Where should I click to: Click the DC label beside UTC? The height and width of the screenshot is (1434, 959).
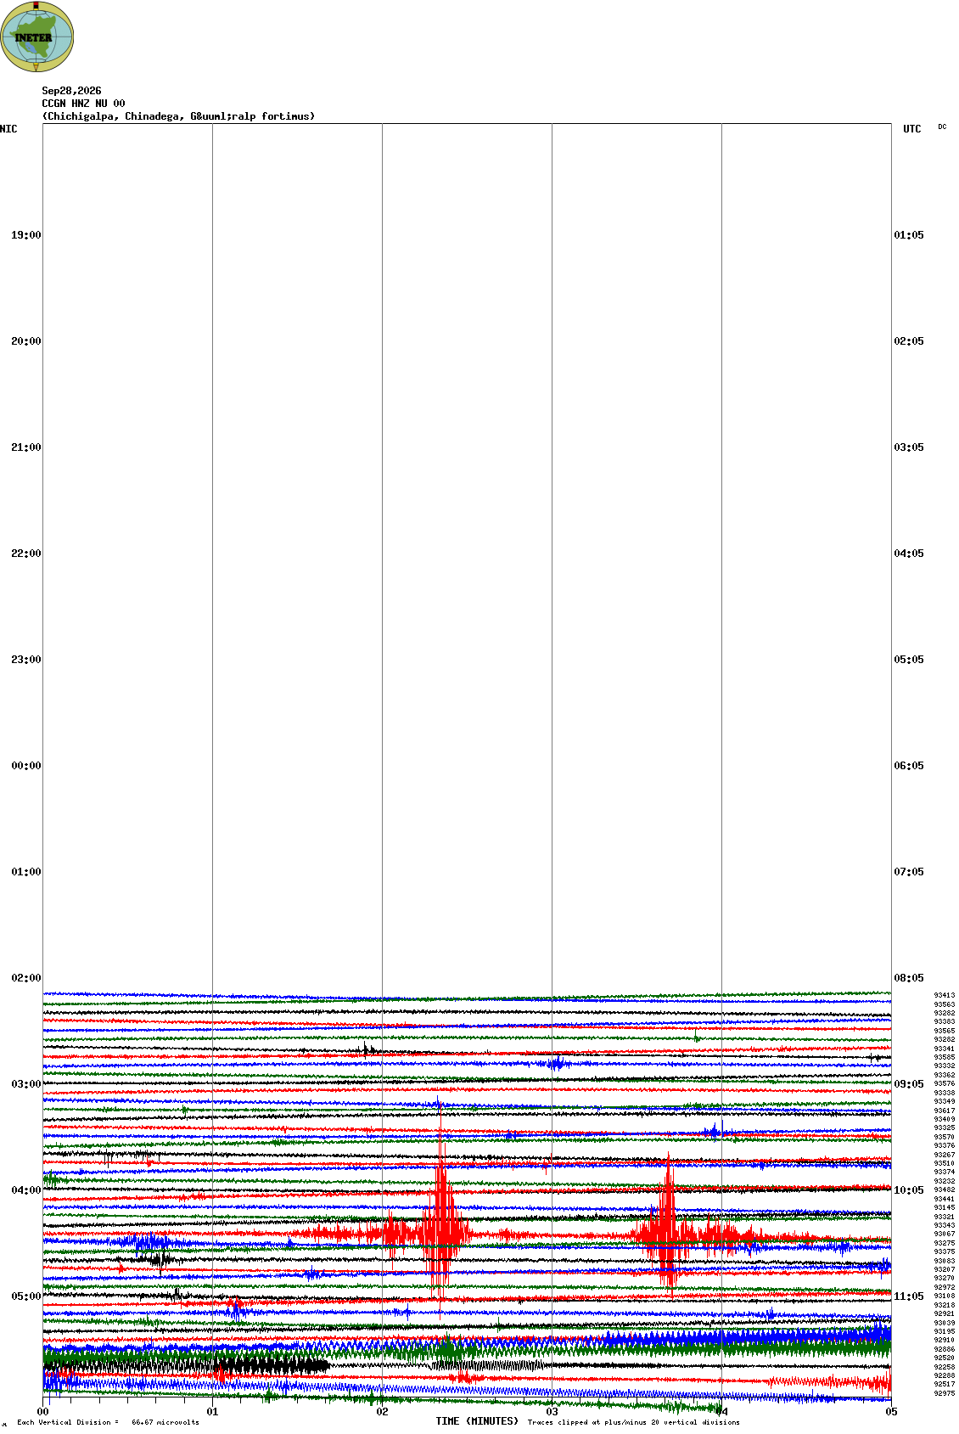click(942, 127)
